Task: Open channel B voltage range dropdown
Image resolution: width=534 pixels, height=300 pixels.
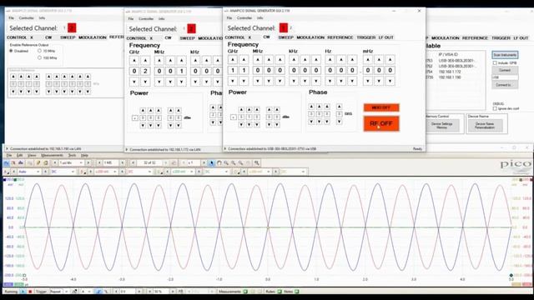Action: pyautogui.click(x=105, y=172)
